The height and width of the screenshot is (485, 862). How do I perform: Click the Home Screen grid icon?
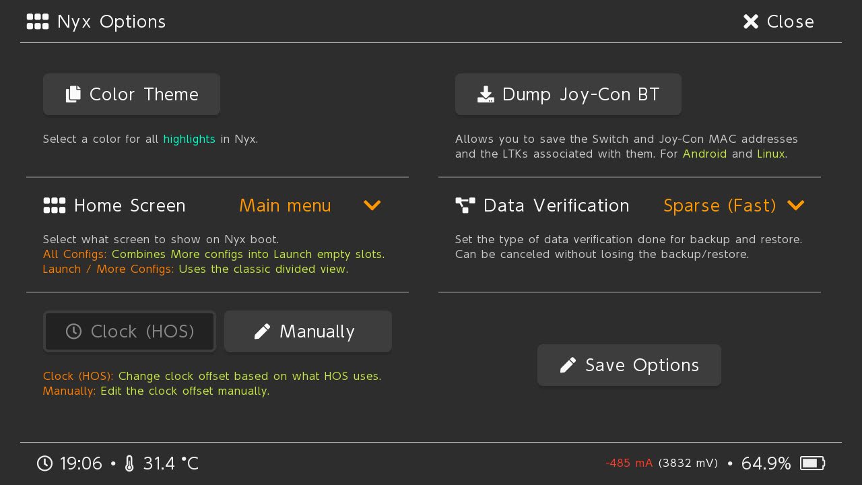55,205
